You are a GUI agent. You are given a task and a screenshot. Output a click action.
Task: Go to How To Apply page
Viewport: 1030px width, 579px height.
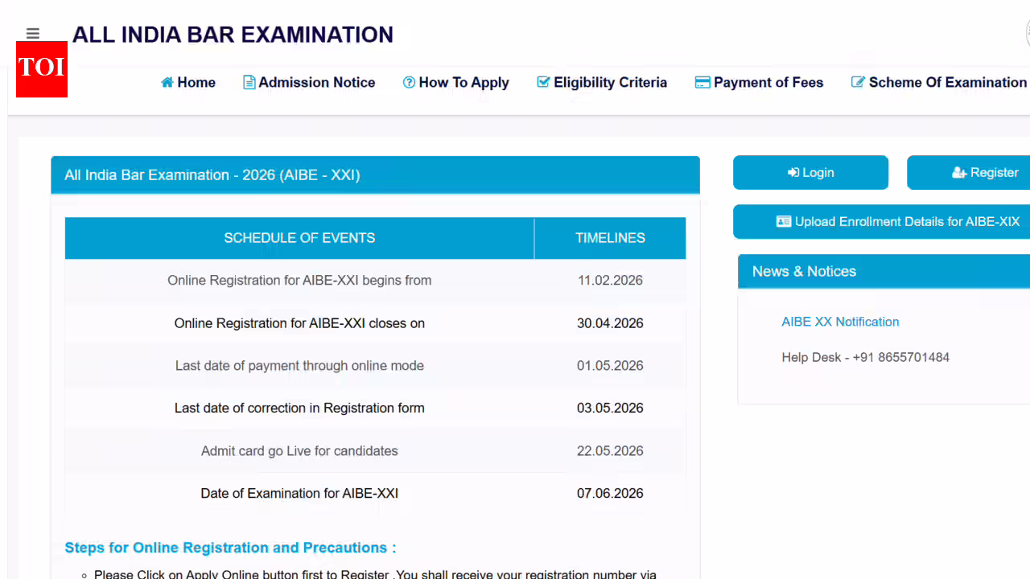coord(456,82)
